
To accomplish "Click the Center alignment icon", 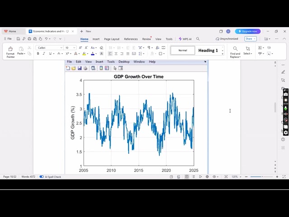I will [x=116, y=54].
